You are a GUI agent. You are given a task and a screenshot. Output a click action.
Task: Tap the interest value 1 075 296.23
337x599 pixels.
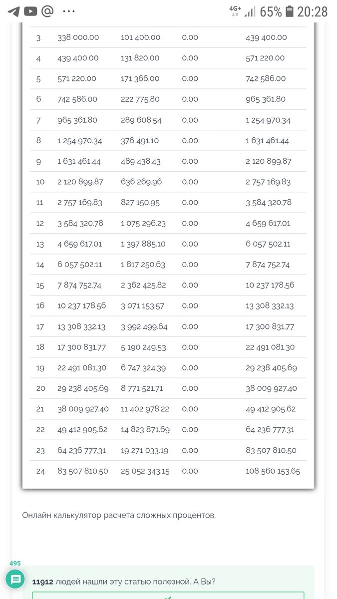coord(143,223)
